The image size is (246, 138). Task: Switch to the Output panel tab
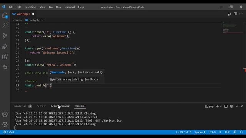tap(41, 107)
